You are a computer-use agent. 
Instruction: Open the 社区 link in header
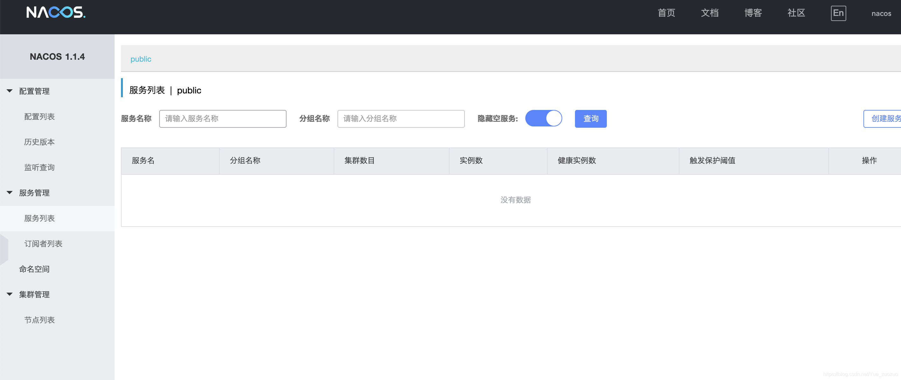[796, 13]
